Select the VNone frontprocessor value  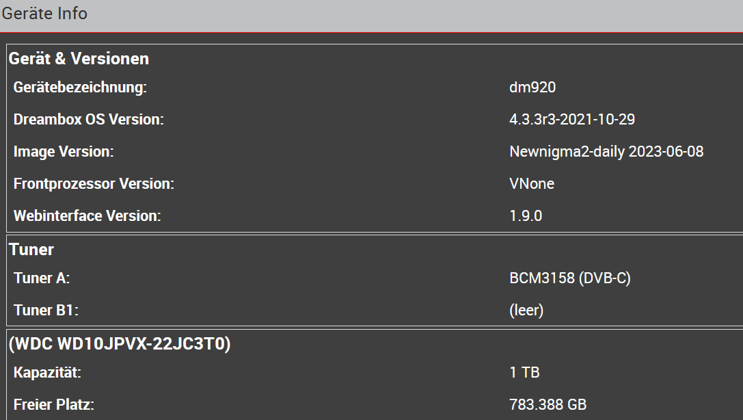click(532, 184)
